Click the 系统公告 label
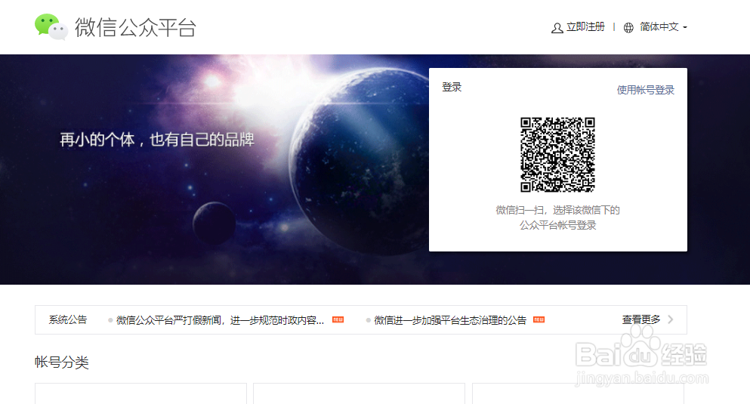The image size is (750, 404). 68,320
